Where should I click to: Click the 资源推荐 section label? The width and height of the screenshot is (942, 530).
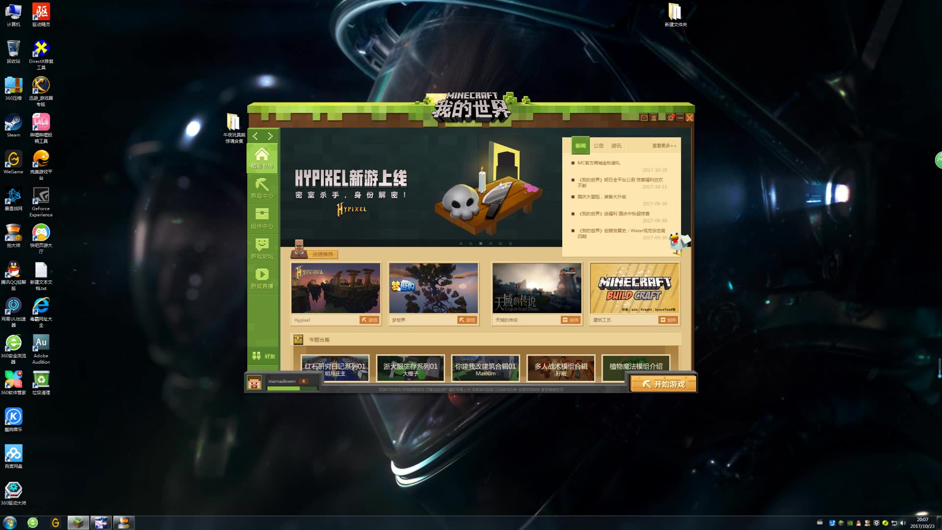pyautogui.click(x=322, y=254)
